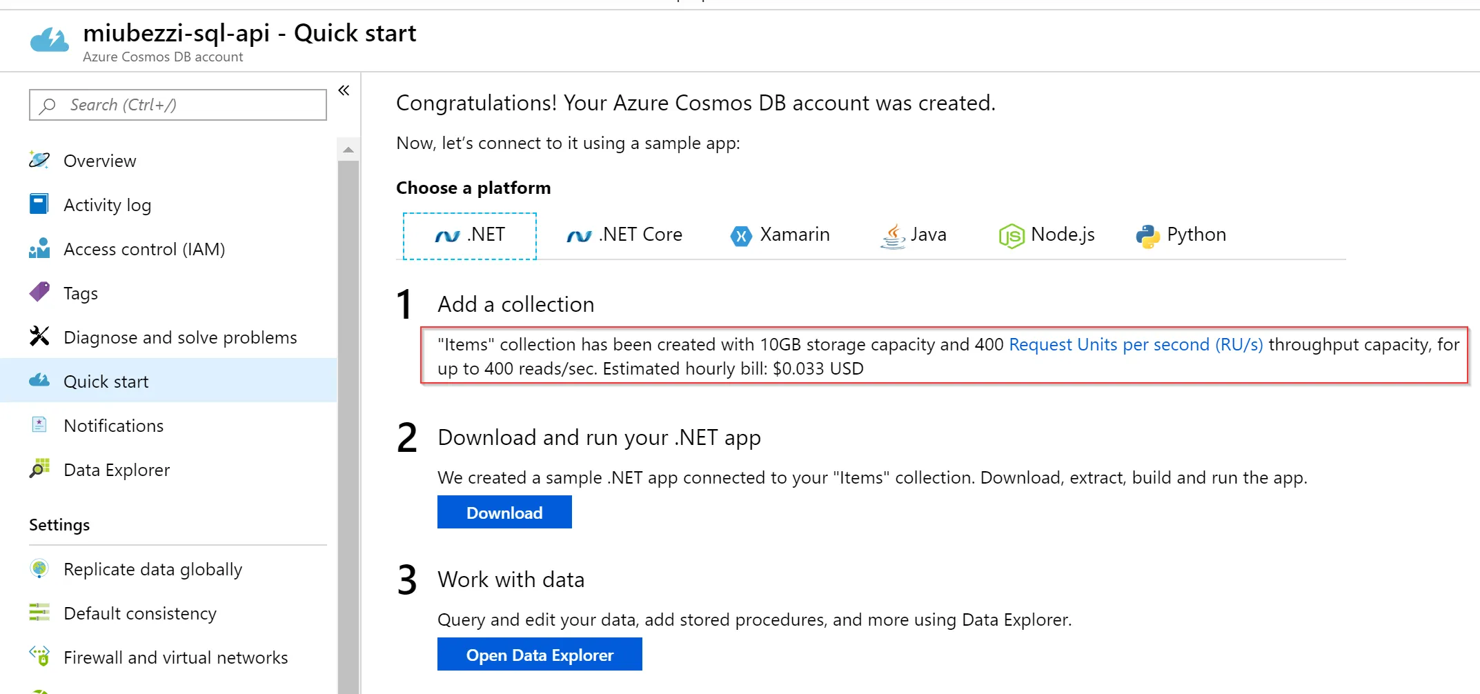The width and height of the screenshot is (1480, 694).
Task: Select the Java platform tab
Action: (914, 235)
